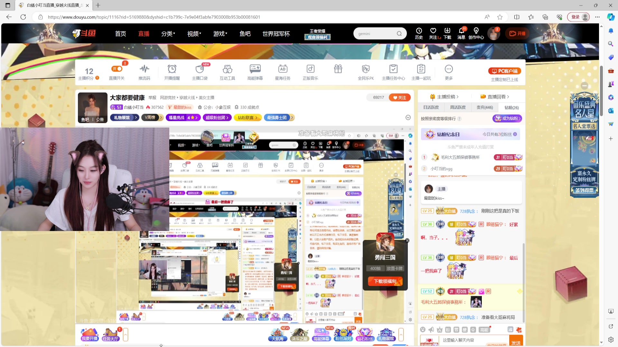Open 主播投稿 link
Viewport: 618px width, 347px height.
(445, 97)
